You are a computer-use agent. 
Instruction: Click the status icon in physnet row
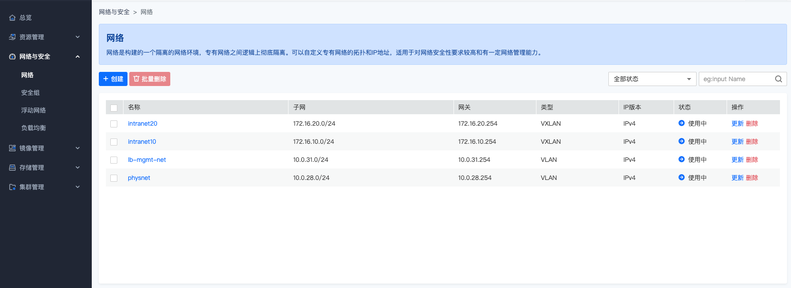pyautogui.click(x=681, y=177)
